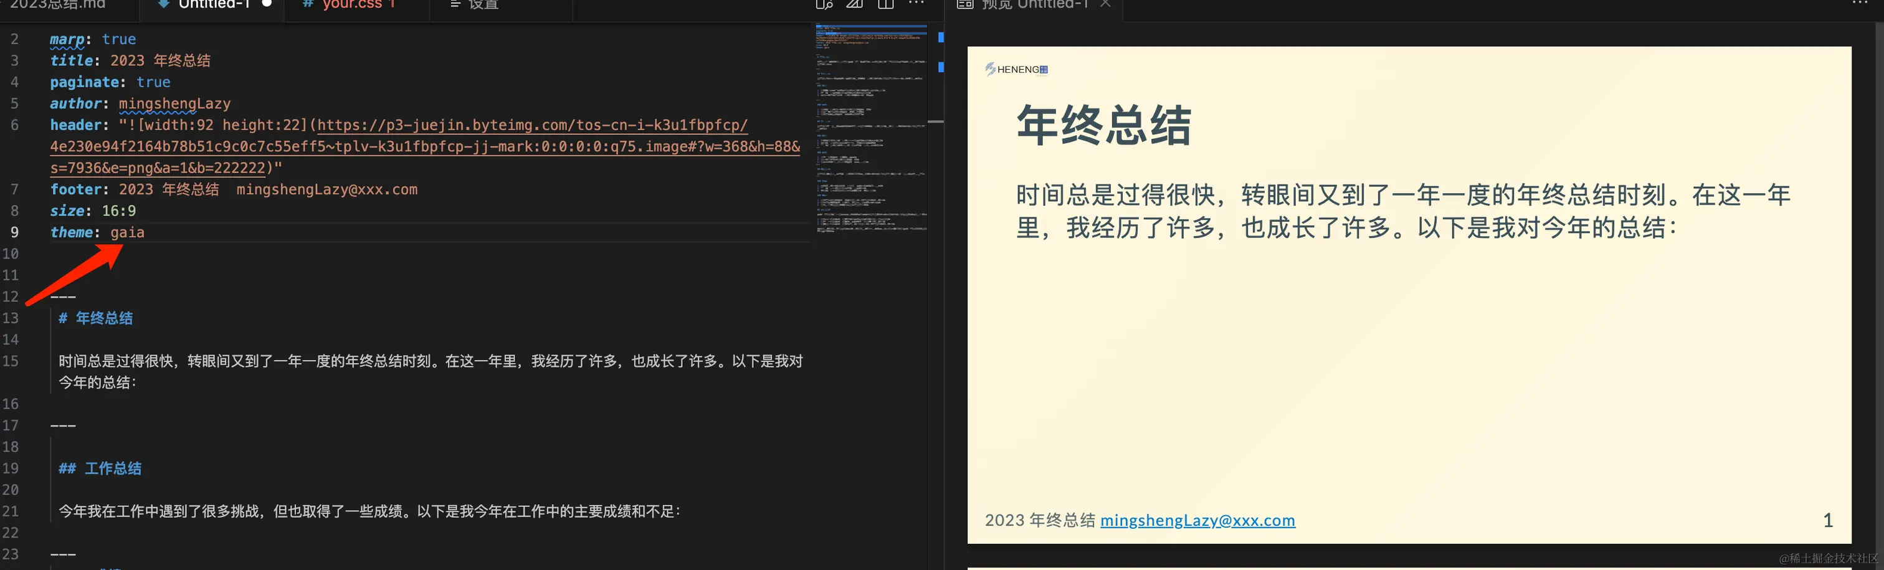
Task: Click the slide heading 年终总结
Action: coord(1103,125)
